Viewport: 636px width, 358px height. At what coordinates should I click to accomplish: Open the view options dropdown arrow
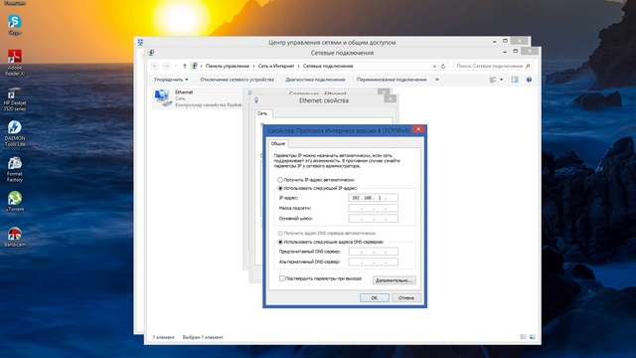click(501, 80)
